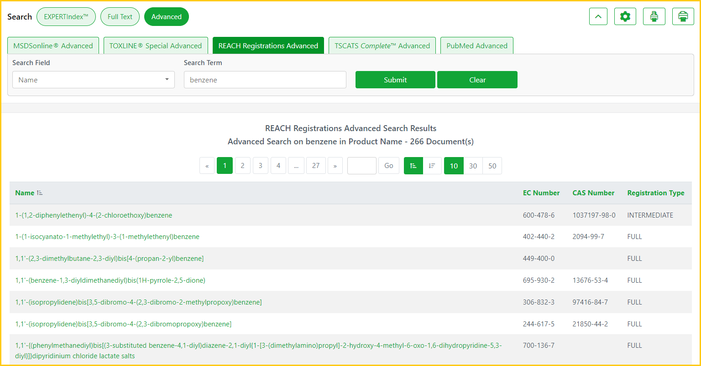Switch to the PubMed Advanced tab

(x=477, y=46)
